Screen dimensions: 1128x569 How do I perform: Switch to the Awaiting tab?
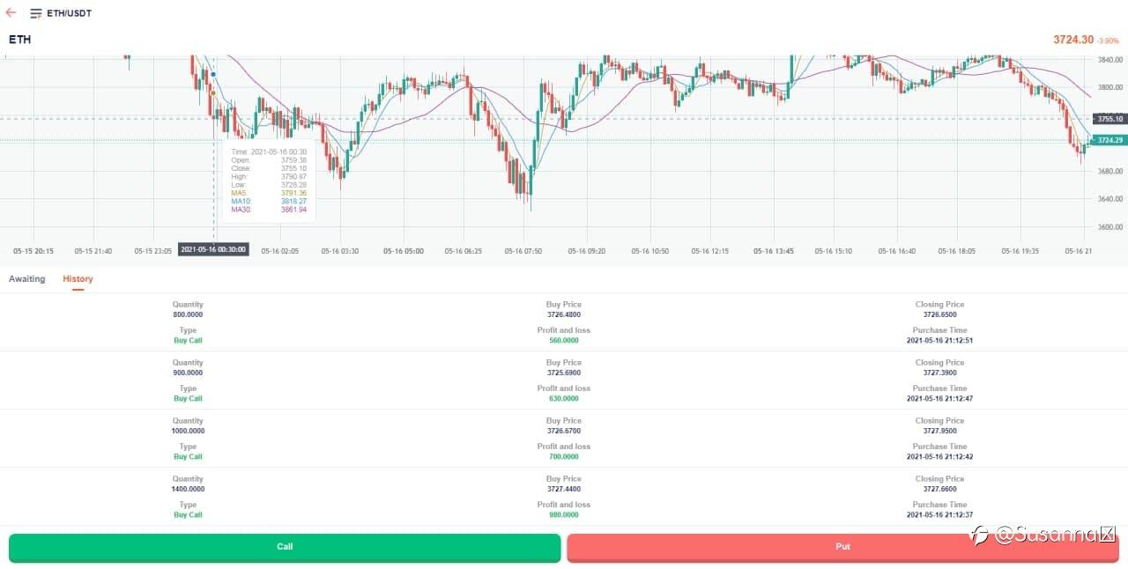pos(27,279)
